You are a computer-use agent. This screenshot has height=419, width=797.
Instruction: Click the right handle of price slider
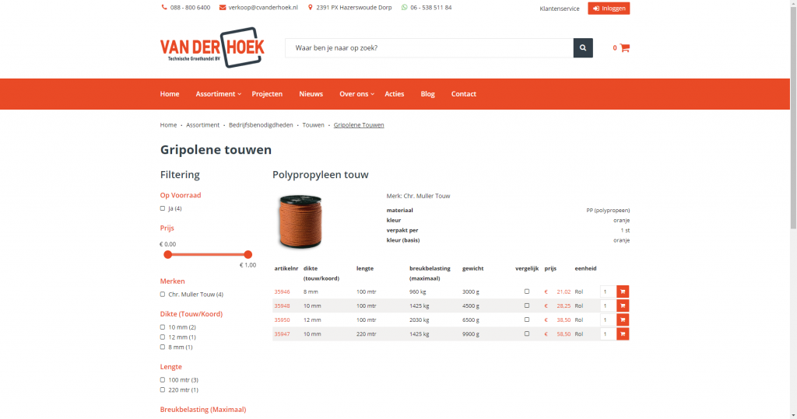pyautogui.click(x=248, y=254)
